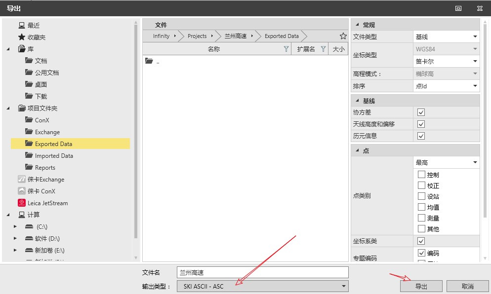Click the 徕卡Exchange service icon
The width and height of the screenshot is (491, 294).
22,179
